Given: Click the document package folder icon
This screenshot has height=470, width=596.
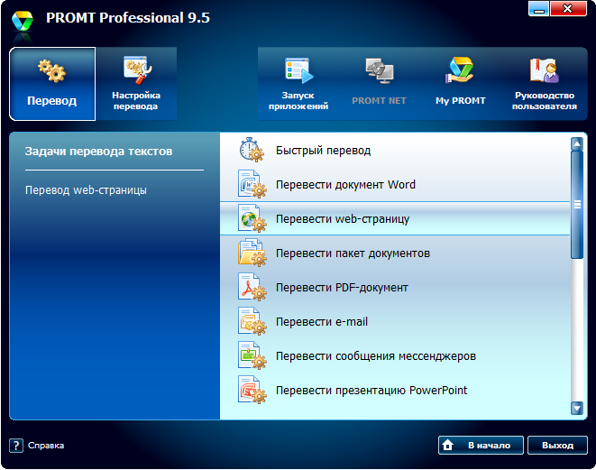Looking at the screenshot, I should pyautogui.click(x=252, y=253).
